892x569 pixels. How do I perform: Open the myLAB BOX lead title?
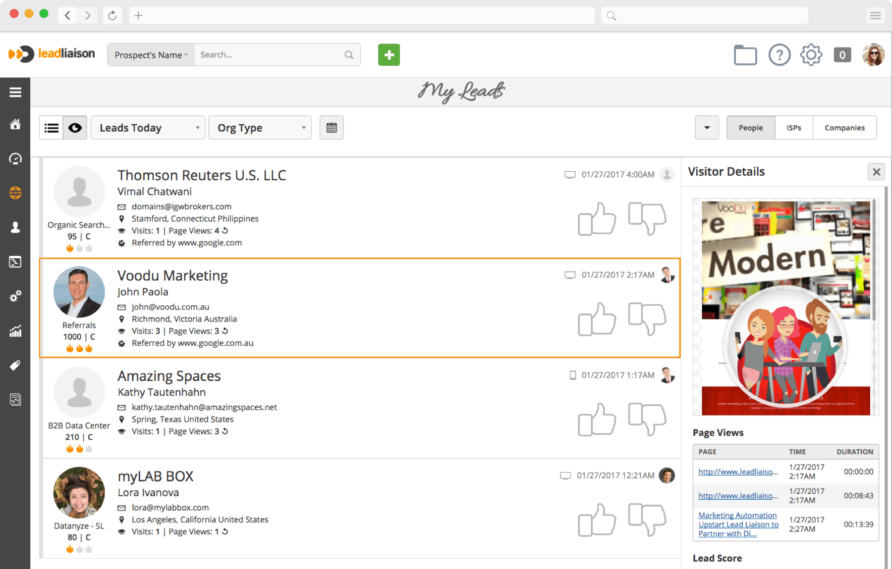tap(156, 476)
